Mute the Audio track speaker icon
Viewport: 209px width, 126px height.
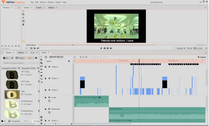click(49, 97)
